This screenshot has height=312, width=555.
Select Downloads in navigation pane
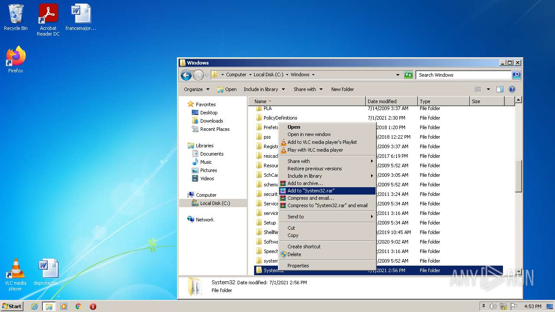coord(212,121)
